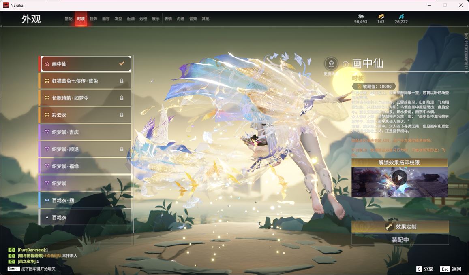Switch to the 发型 tab
Image resolution: width=469 pixels, height=275 pixels.
click(x=118, y=19)
